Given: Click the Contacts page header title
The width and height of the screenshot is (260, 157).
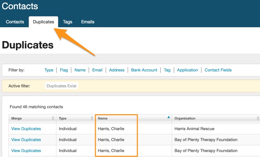Looking at the screenshot, I should 20,6.
